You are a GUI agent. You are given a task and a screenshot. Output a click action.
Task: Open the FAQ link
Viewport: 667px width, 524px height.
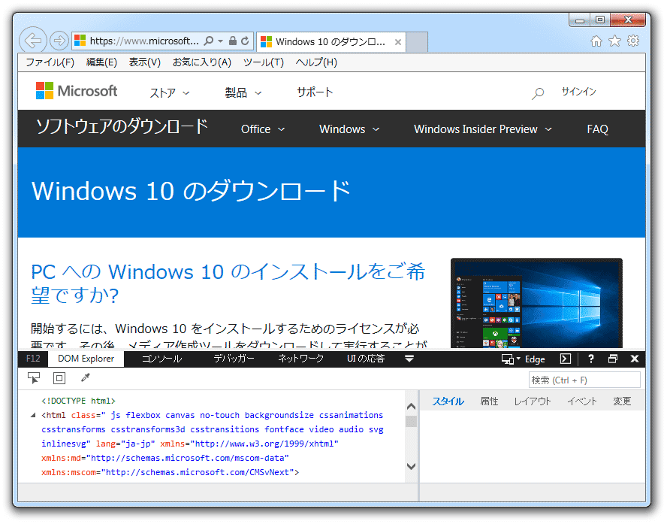click(597, 129)
